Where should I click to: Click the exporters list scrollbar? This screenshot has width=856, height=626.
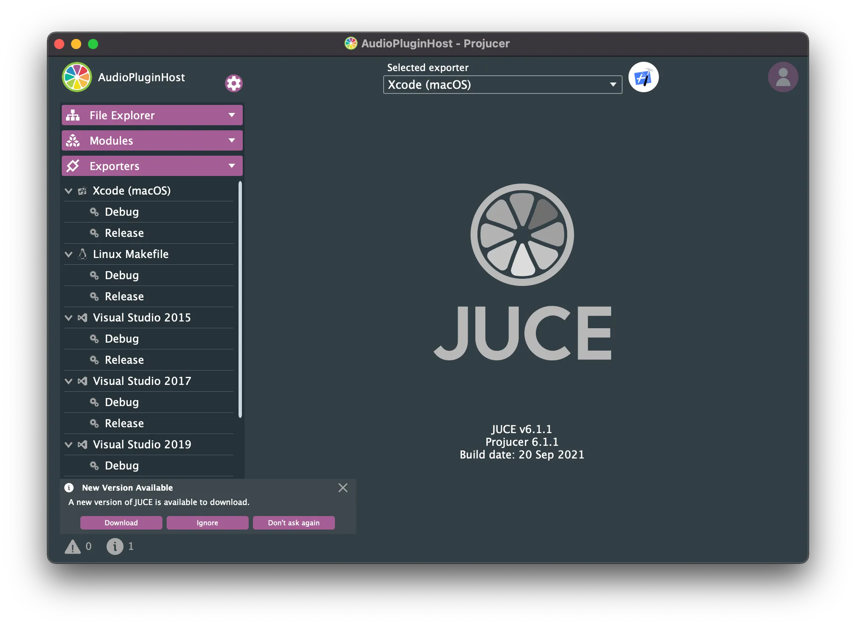[240, 299]
